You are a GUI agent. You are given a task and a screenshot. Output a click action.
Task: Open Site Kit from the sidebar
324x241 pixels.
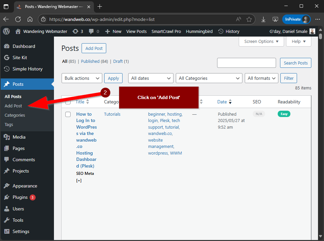[x=20, y=58]
